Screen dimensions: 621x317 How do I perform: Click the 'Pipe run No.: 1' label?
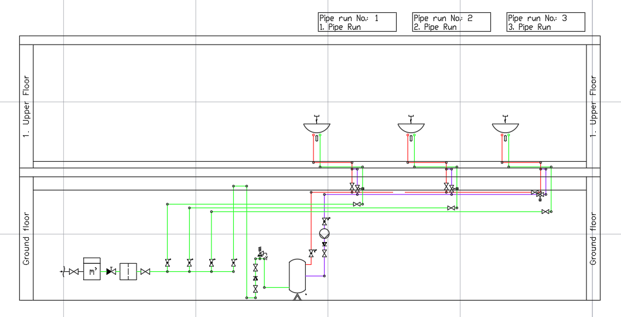(349, 18)
